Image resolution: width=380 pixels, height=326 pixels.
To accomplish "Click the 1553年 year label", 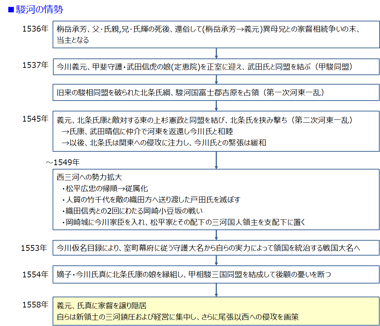I will [34, 248].
